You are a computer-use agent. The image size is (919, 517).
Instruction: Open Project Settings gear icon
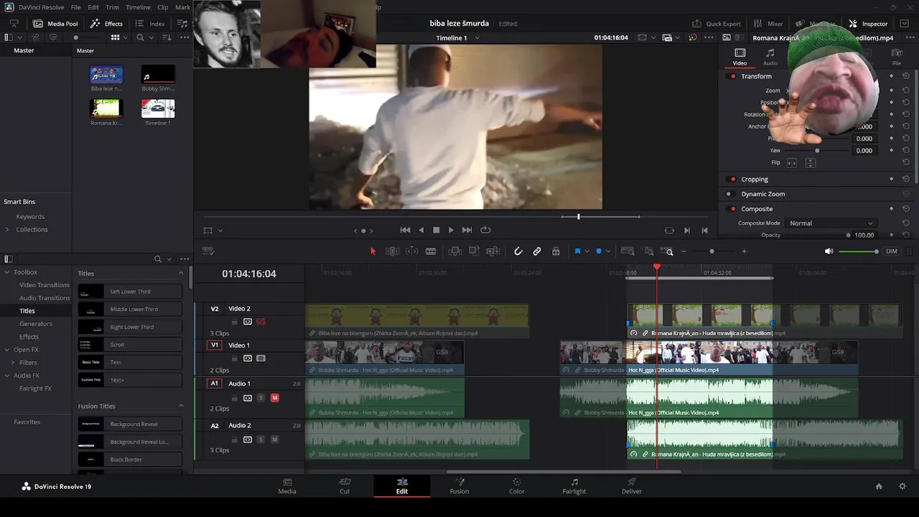pyautogui.click(x=902, y=486)
